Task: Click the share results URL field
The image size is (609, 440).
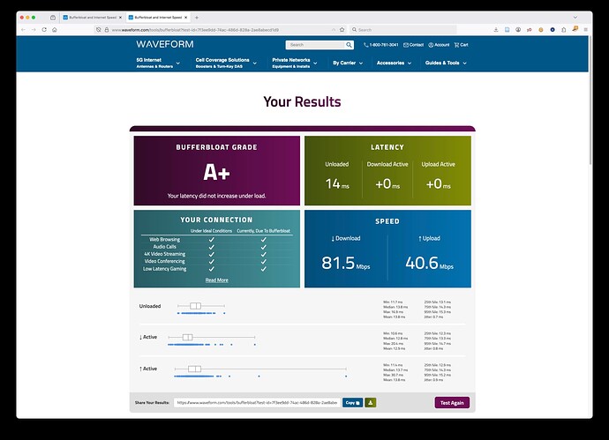Action: pyautogui.click(x=256, y=402)
